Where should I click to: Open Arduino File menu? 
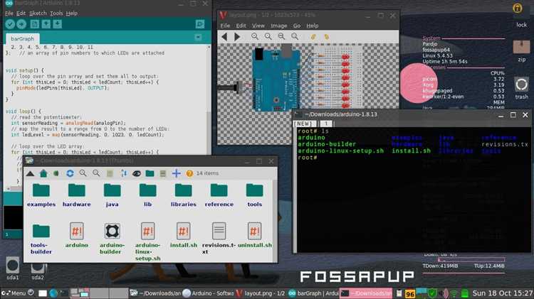pos(9,13)
